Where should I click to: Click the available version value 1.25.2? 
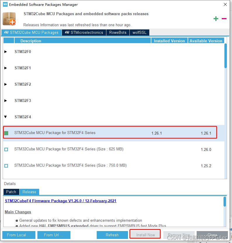click(206, 166)
